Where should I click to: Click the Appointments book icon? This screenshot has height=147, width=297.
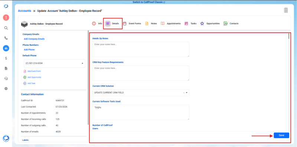point(163,23)
